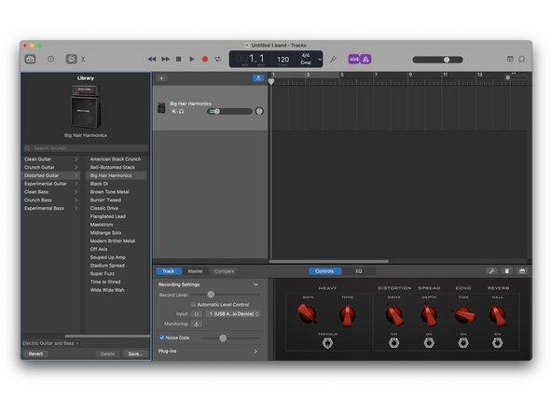Click the Delete button in Library
The width and height of the screenshot is (552, 414).
pyautogui.click(x=107, y=353)
